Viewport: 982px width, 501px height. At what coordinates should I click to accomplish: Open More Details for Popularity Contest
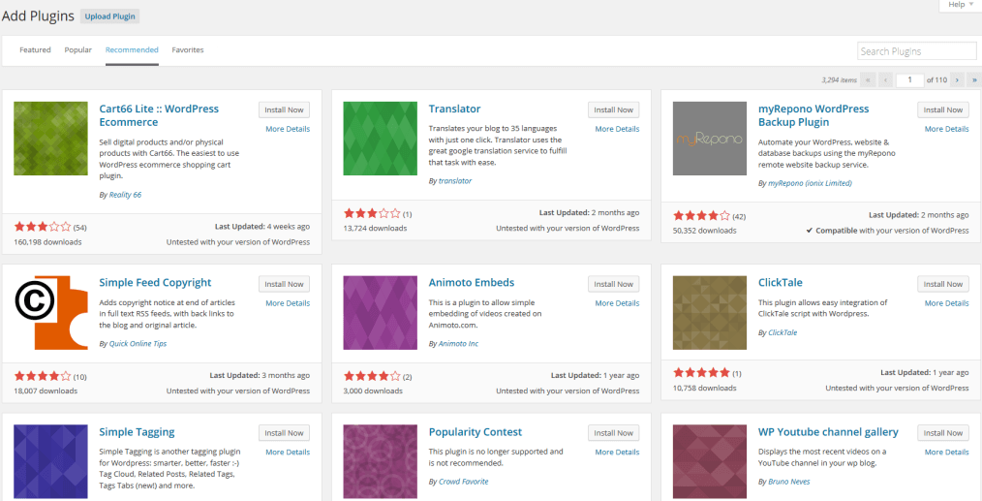[617, 453]
